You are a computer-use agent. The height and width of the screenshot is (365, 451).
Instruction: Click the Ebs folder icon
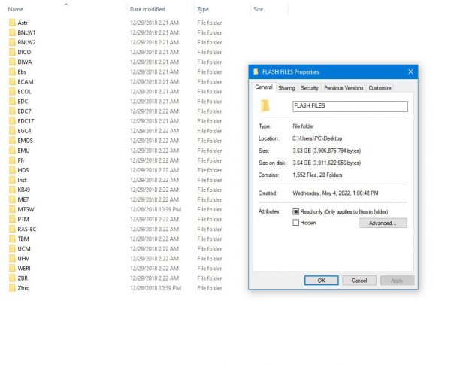click(12, 71)
